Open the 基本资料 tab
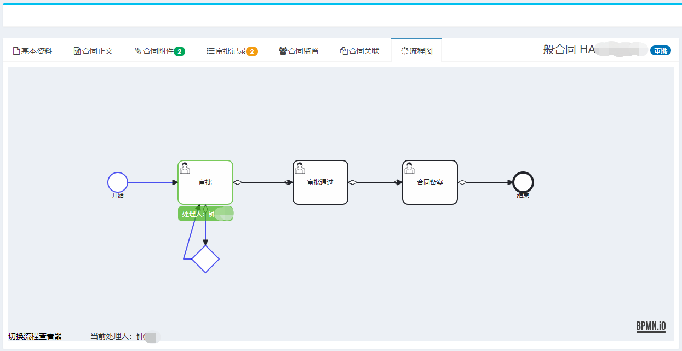 coord(32,51)
